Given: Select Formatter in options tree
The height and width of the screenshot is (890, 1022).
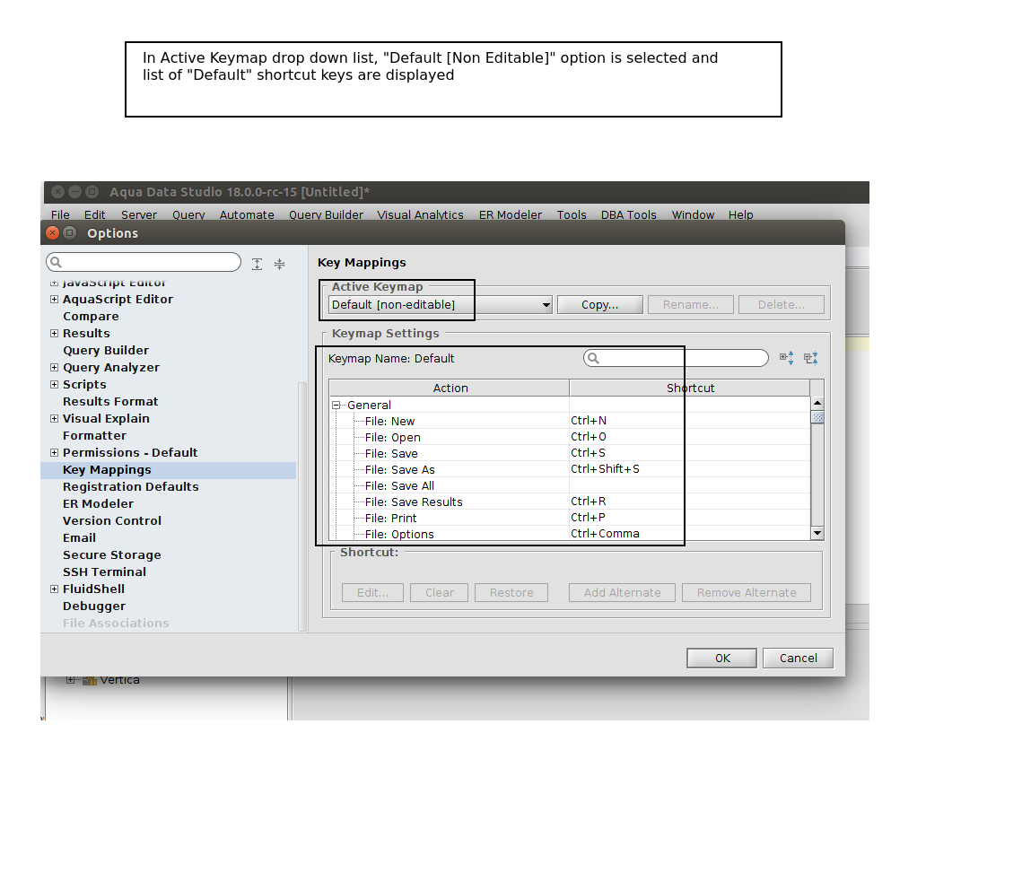Looking at the screenshot, I should pos(94,435).
